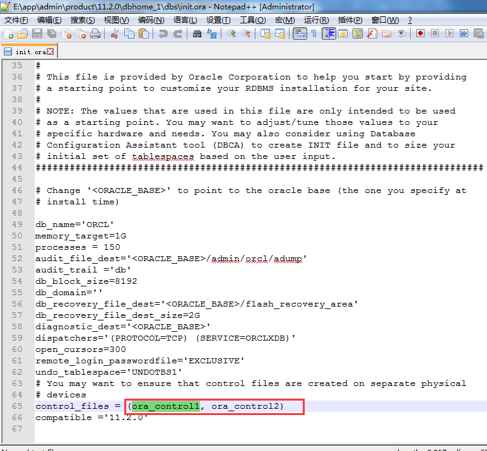The width and height of the screenshot is (487, 451).
Task: Cut selection with the scissors icon
Action: click(x=114, y=33)
